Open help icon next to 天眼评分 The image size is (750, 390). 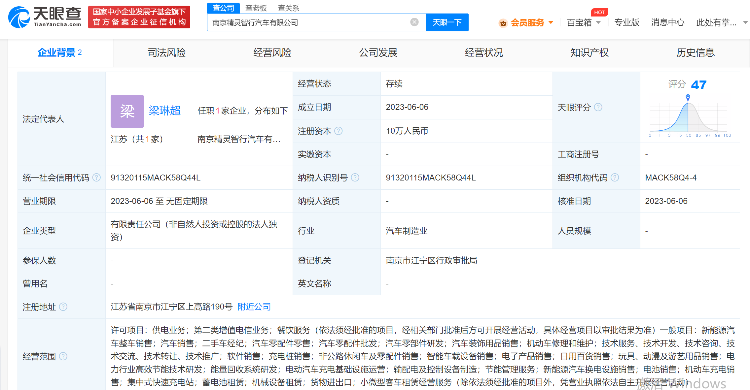[x=598, y=107]
